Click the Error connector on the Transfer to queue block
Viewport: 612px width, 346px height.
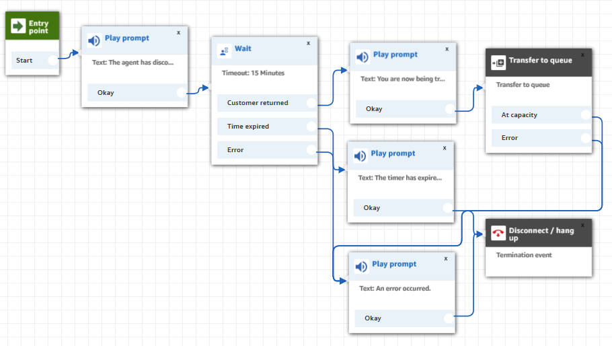(585, 138)
